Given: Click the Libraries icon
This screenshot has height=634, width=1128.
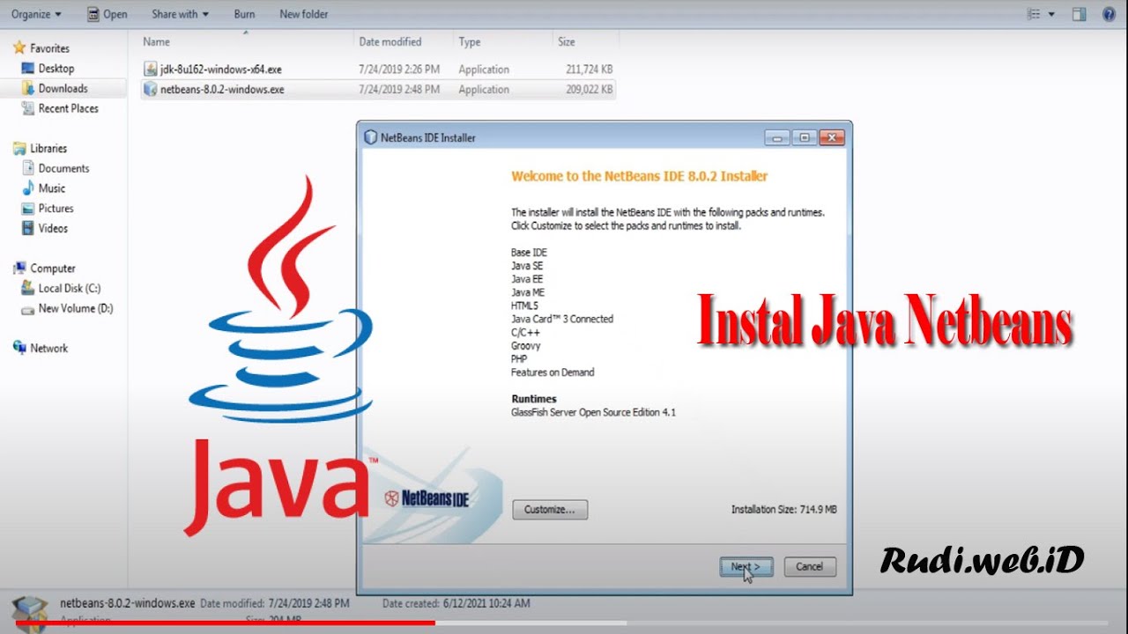Looking at the screenshot, I should (x=19, y=148).
